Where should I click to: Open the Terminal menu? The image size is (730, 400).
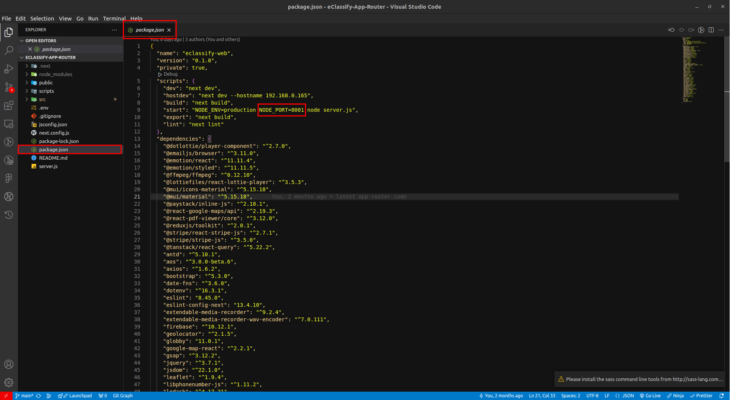(x=114, y=18)
